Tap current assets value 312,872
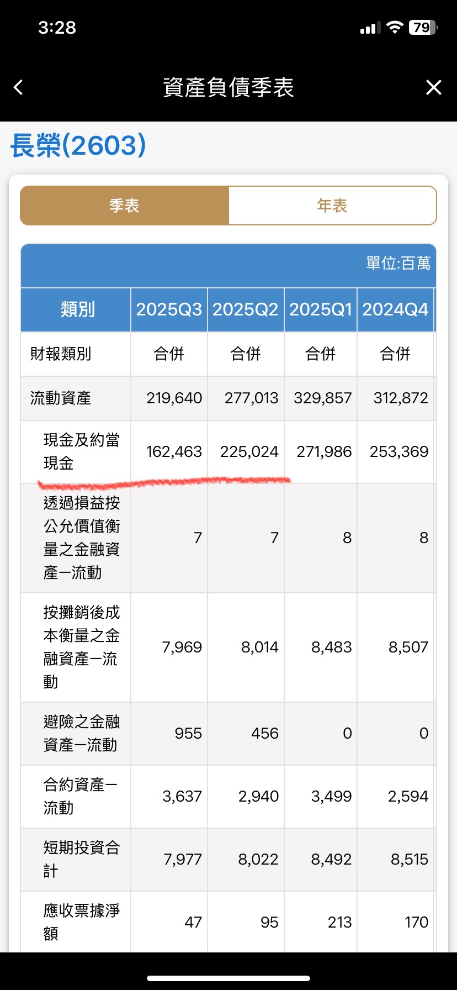Image resolution: width=457 pixels, height=990 pixels. tap(401, 398)
